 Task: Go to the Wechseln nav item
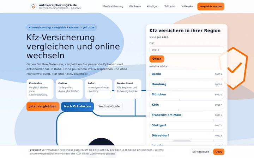pyautogui.click(x=135, y=6)
